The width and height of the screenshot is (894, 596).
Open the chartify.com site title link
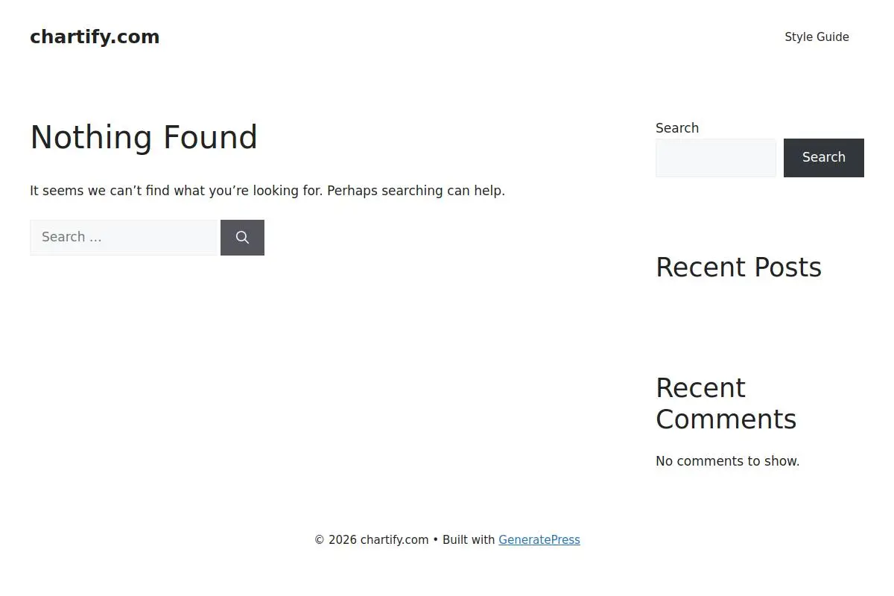point(95,37)
